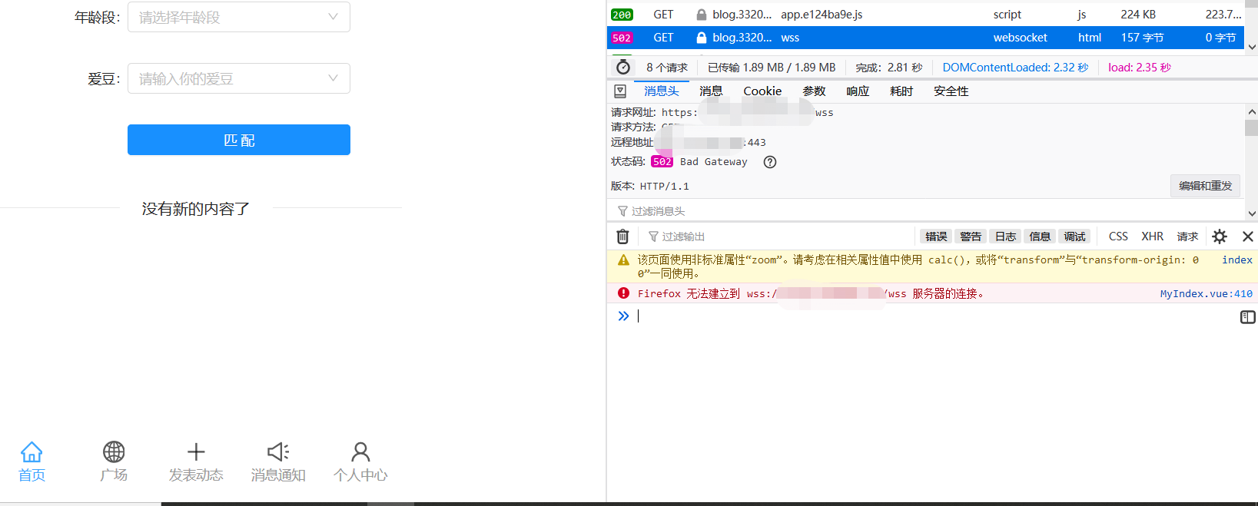The width and height of the screenshot is (1258, 506).
Task: Click filter funnel in 过滤输出
Action: tap(653, 236)
